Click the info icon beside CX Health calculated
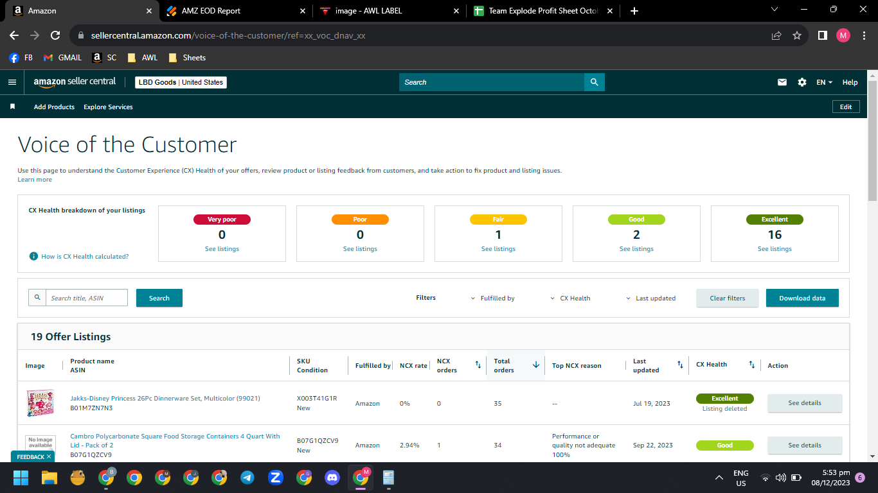Viewport: 878px width, 493px height. (x=33, y=256)
